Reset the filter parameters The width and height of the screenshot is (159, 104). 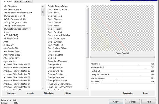tap(146, 93)
